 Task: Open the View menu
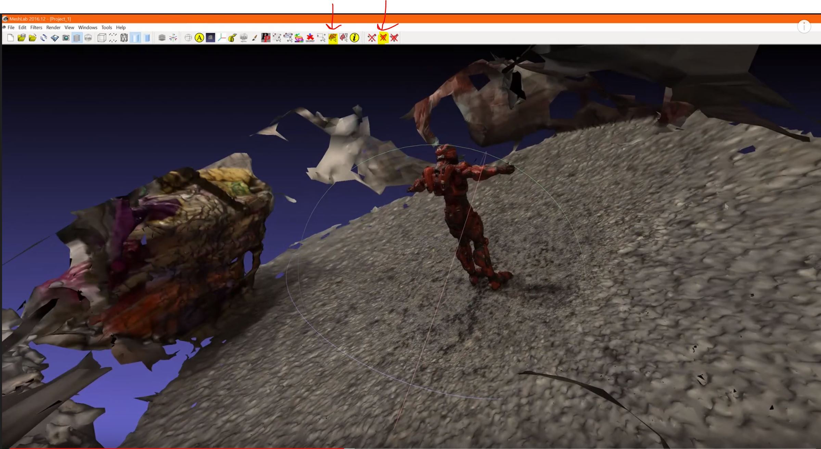click(69, 27)
